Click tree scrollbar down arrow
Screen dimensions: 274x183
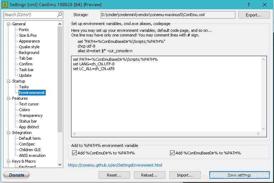(x=60, y=165)
